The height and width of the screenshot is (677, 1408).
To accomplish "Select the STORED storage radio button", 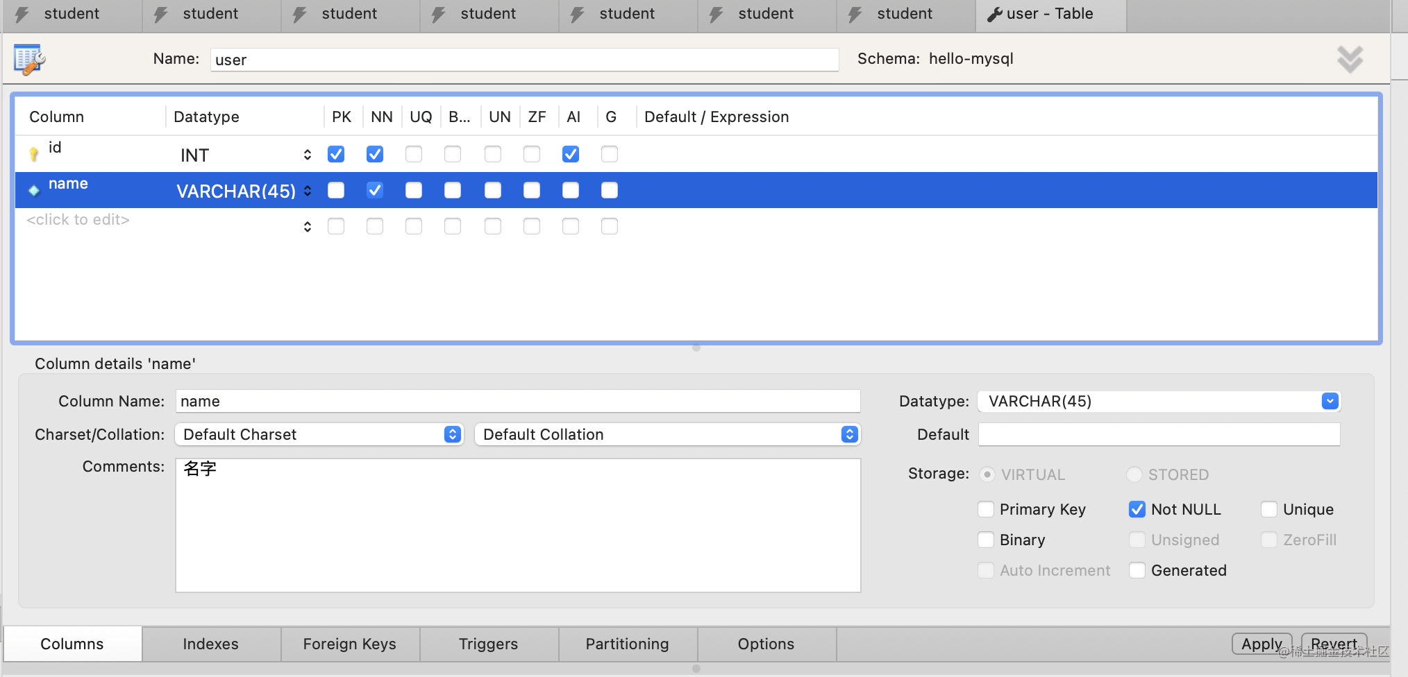I will (x=1134, y=474).
